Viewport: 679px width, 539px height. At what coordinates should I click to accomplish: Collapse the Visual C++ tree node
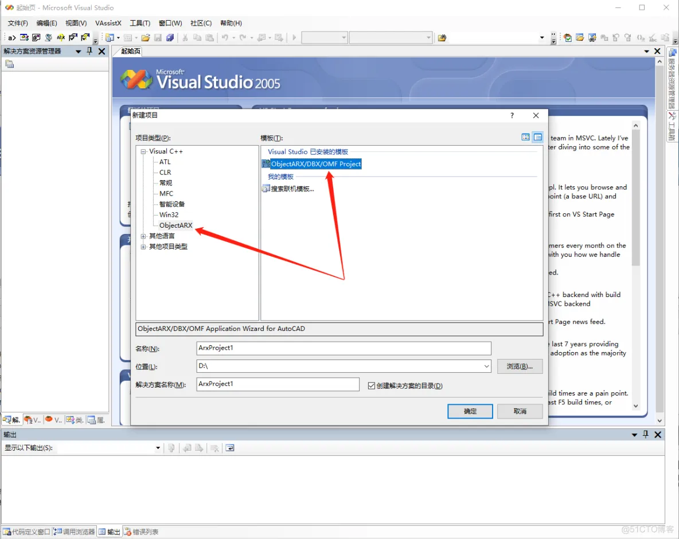143,151
